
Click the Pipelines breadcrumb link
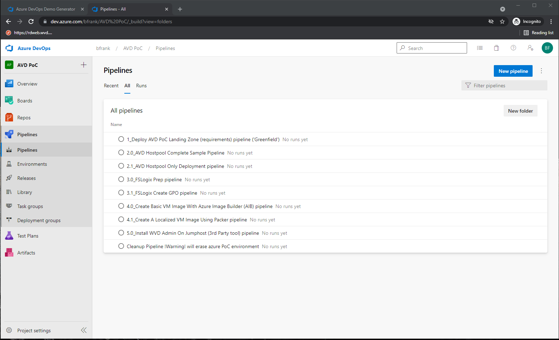click(165, 48)
